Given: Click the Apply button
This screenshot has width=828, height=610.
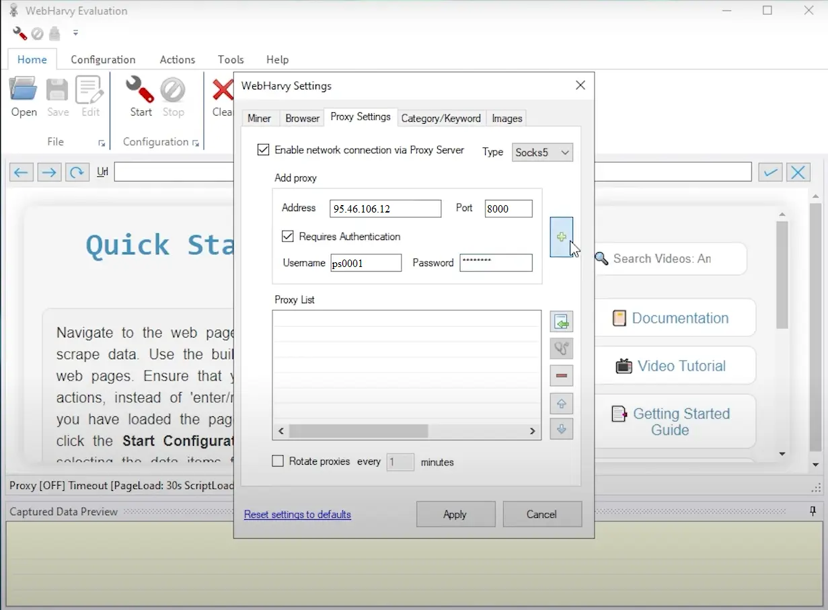Looking at the screenshot, I should click(455, 514).
